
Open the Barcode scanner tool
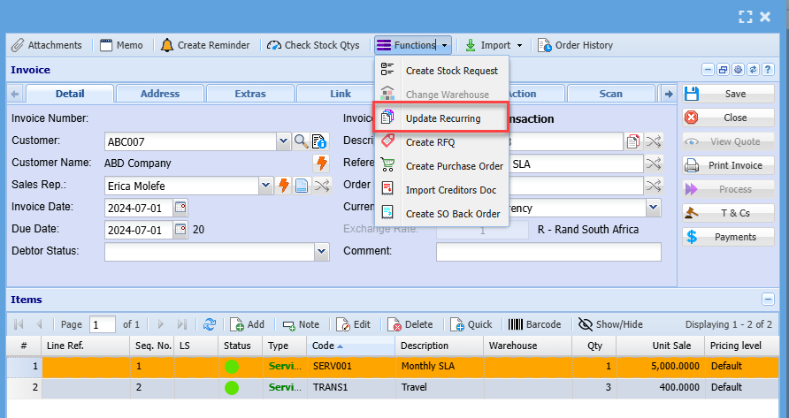click(x=534, y=324)
